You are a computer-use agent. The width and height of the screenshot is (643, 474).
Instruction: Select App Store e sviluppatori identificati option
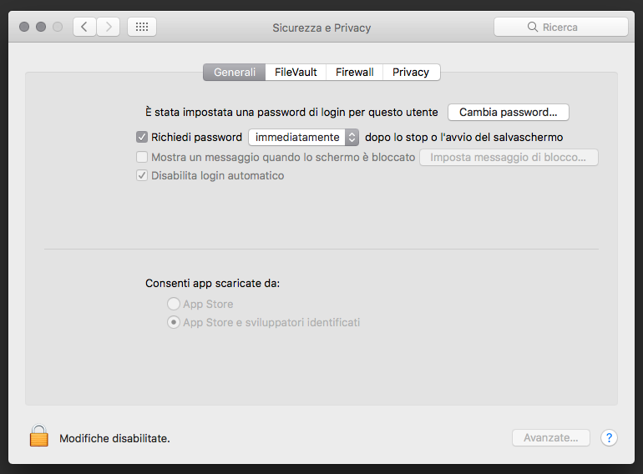click(174, 322)
